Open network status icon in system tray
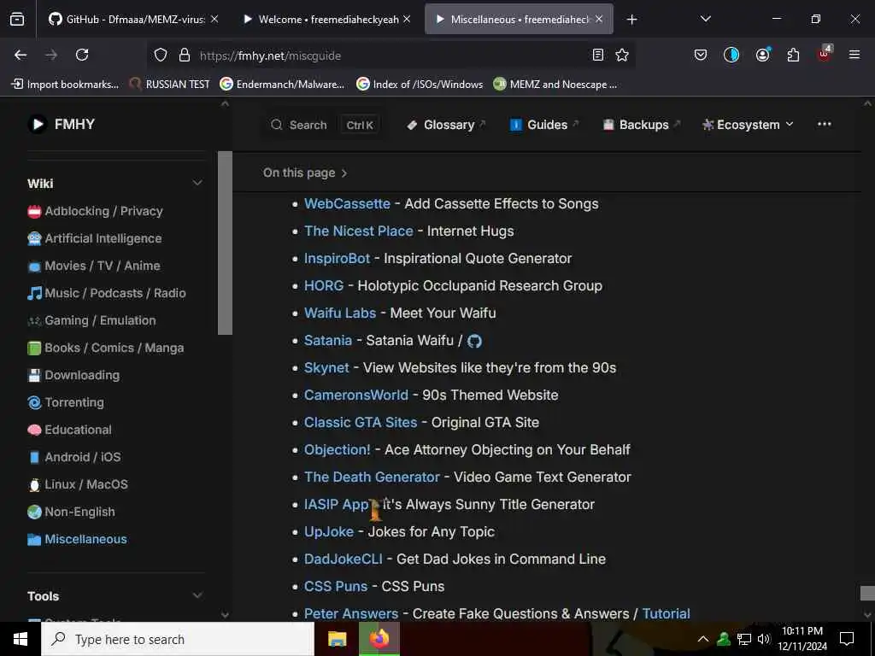Image resolution: width=875 pixels, height=656 pixels. 744,639
